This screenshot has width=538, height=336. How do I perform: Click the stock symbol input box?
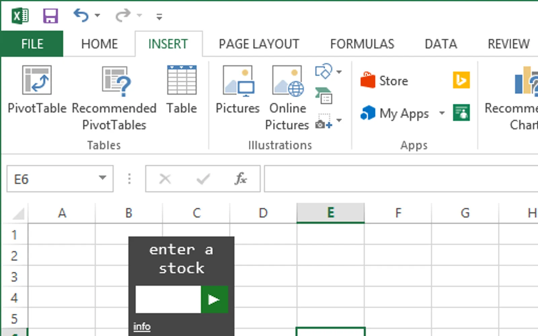pyautogui.click(x=168, y=299)
